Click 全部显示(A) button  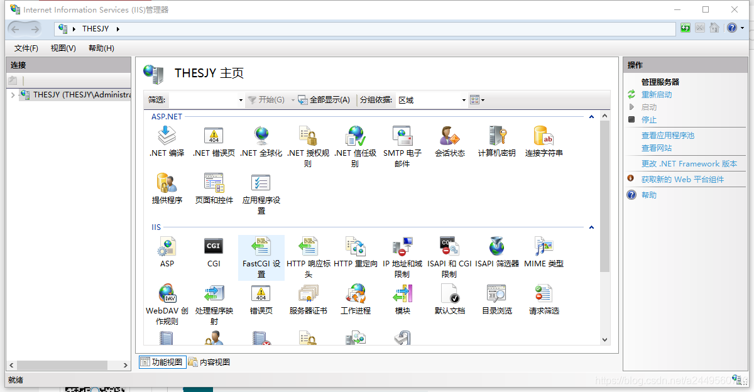[324, 100]
